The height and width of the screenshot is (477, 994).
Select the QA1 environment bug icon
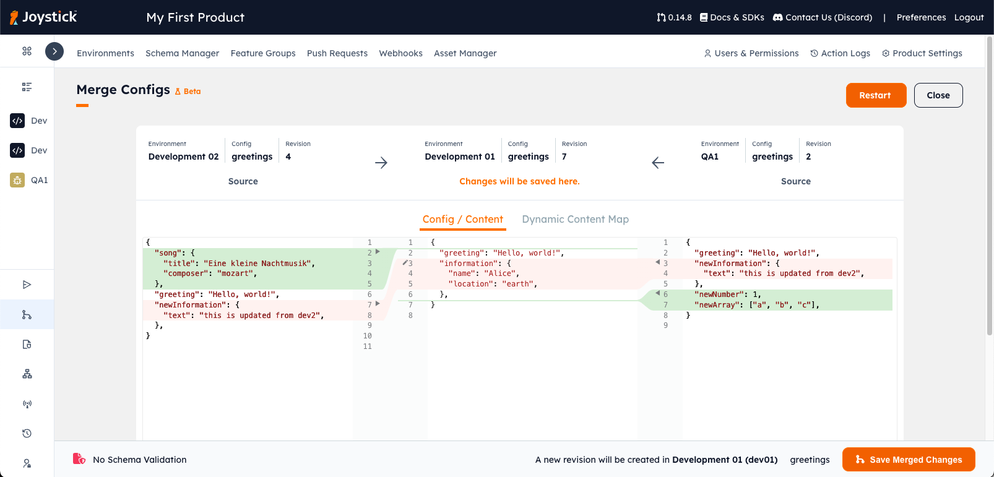[17, 180]
